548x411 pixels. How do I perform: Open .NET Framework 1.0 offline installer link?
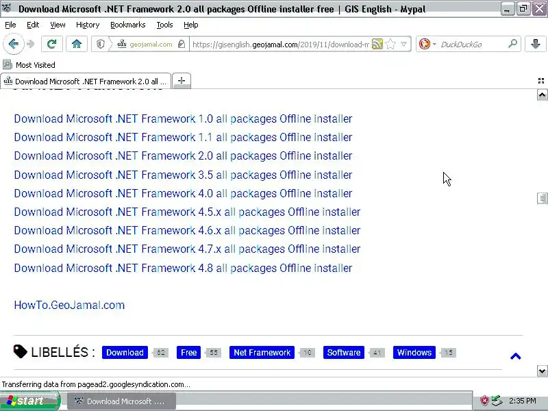(183, 119)
